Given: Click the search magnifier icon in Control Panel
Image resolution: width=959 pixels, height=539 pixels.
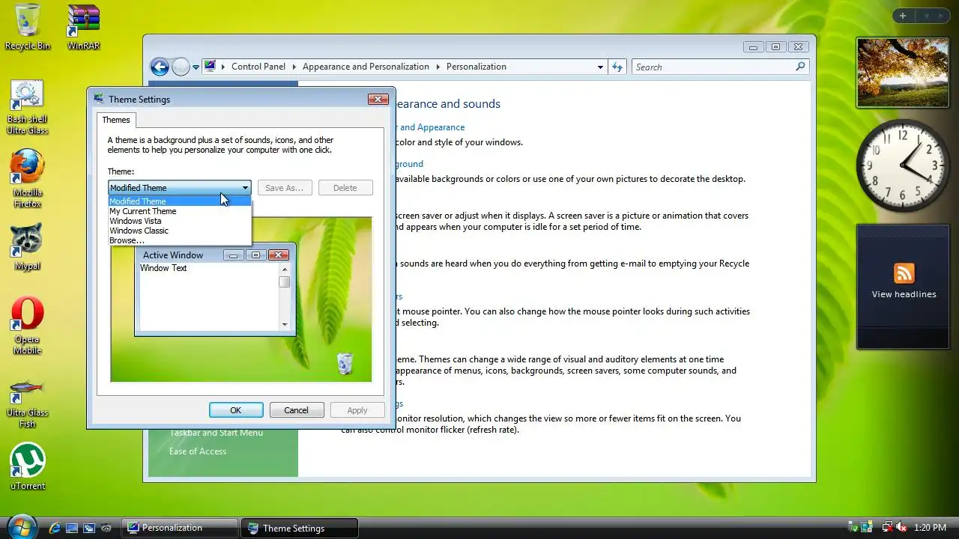Looking at the screenshot, I should [800, 67].
